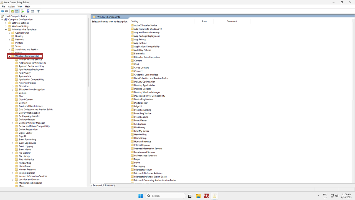Sort by the Setting column header
Screen dimensions: 355x200
click(135, 21)
